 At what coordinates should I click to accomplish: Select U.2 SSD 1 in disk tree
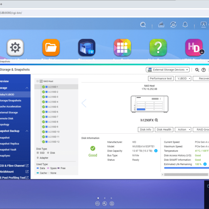(56, 87)
